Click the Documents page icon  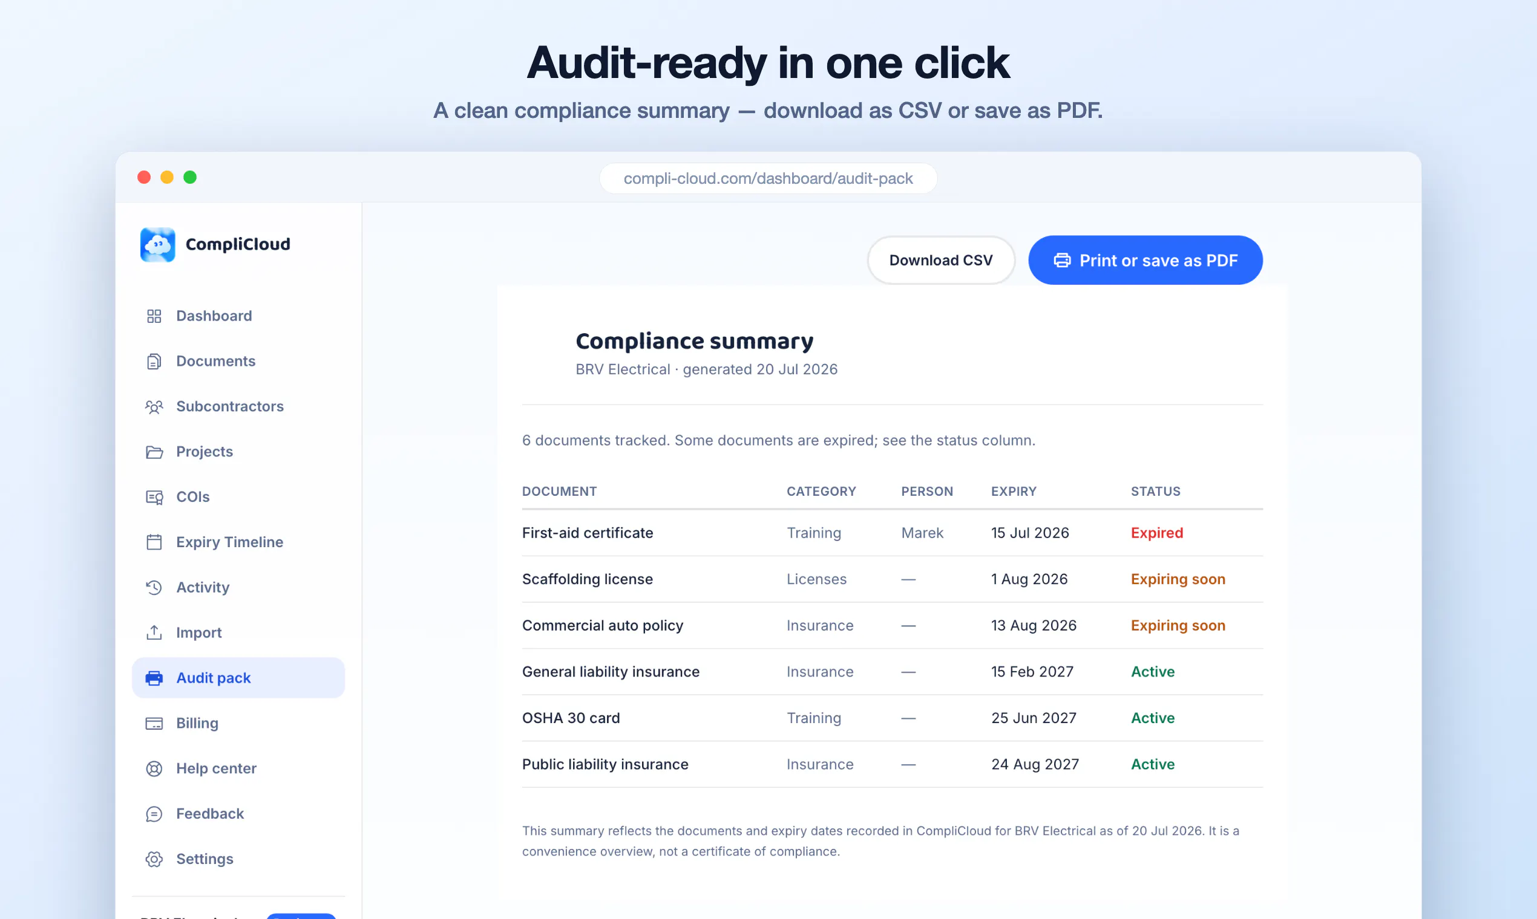[154, 362]
